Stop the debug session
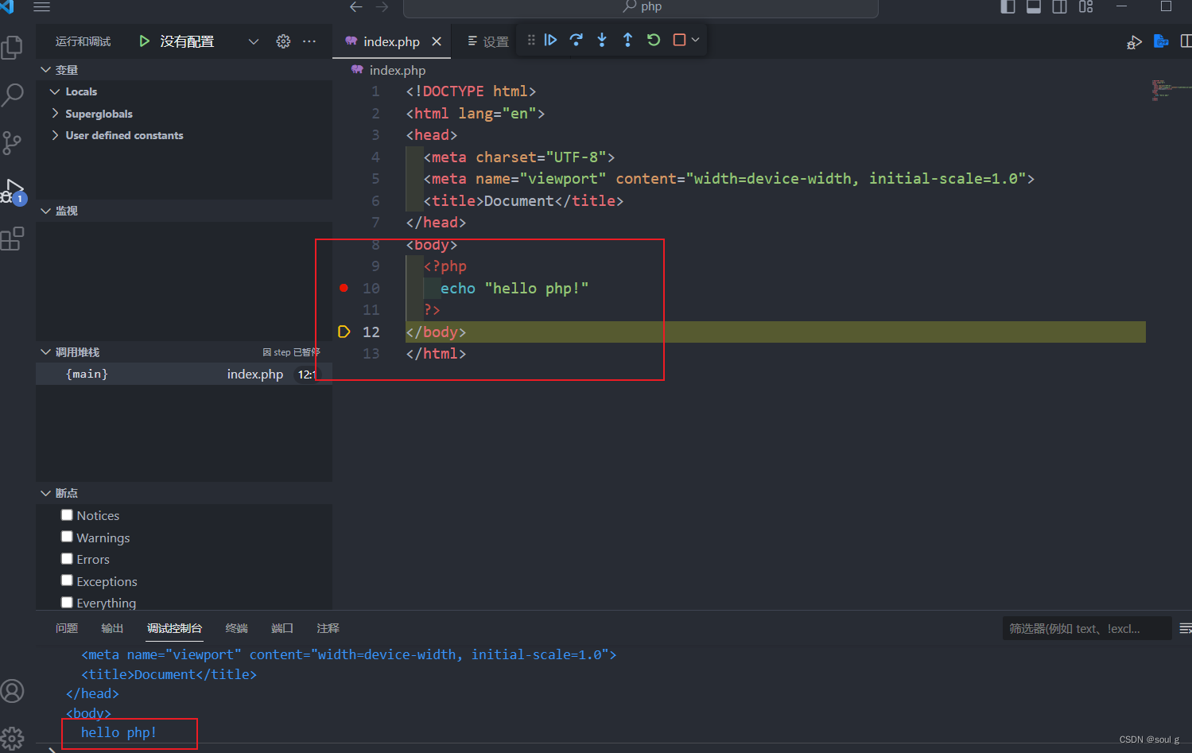 click(x=679, y=40)
